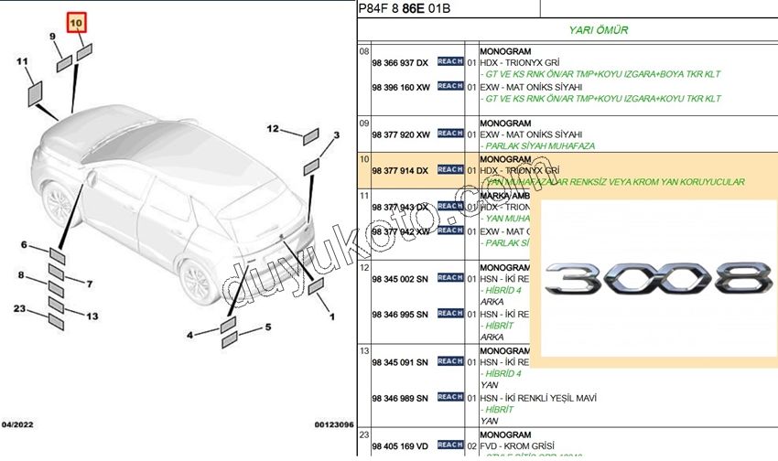
Task: Click callout number 1 near the rear bumper
Action: point(330,316)
